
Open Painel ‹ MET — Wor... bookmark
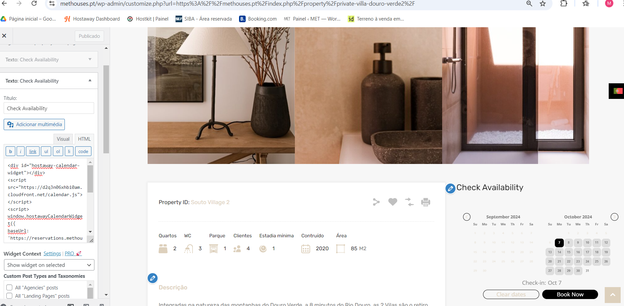(x=312, y=19)
